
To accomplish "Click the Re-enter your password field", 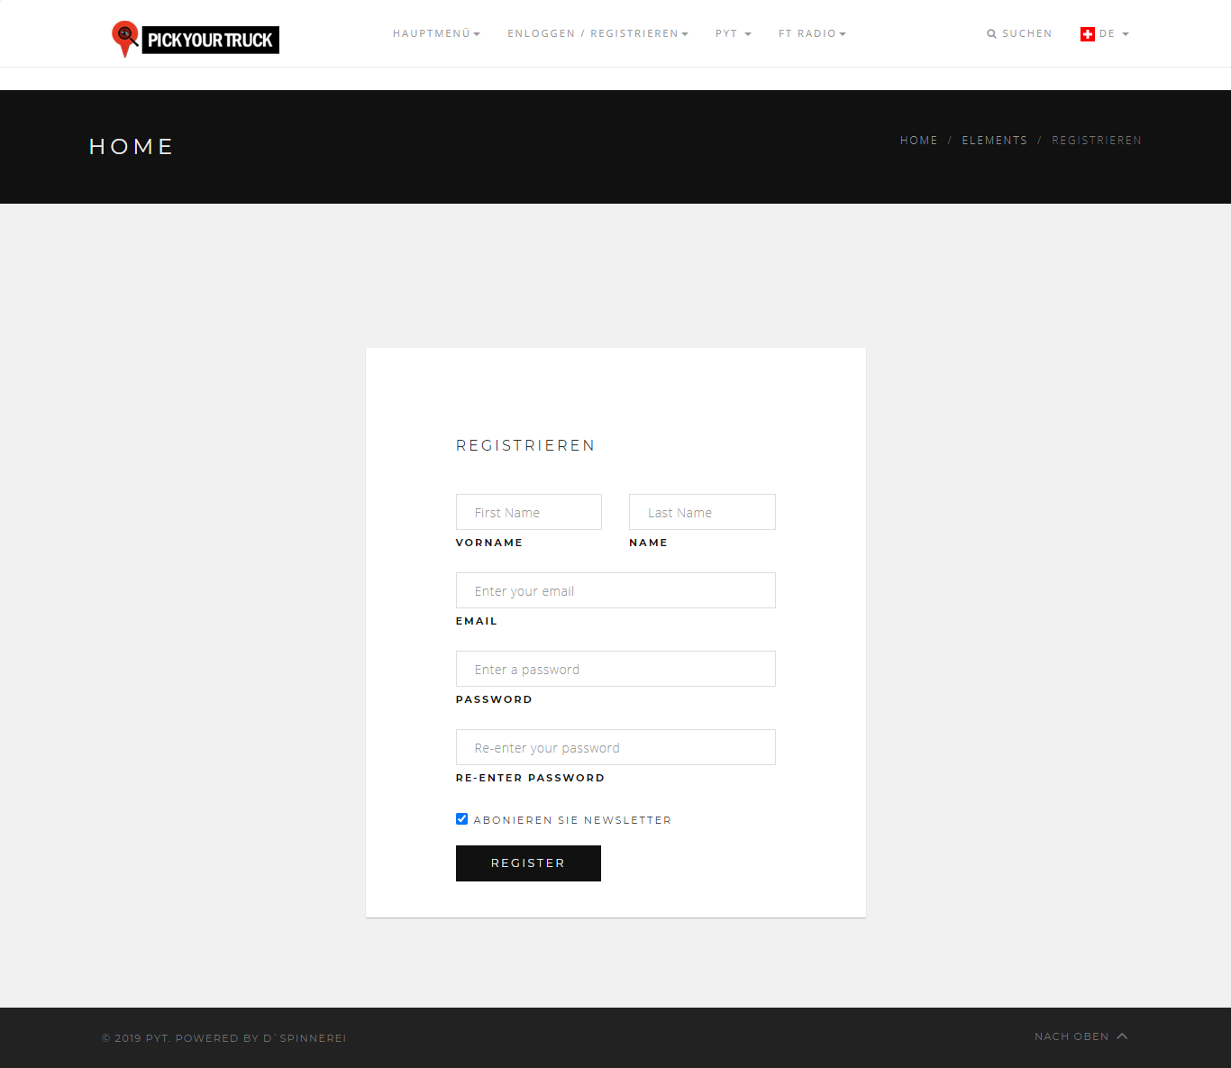I will click(x=615, y=747).
